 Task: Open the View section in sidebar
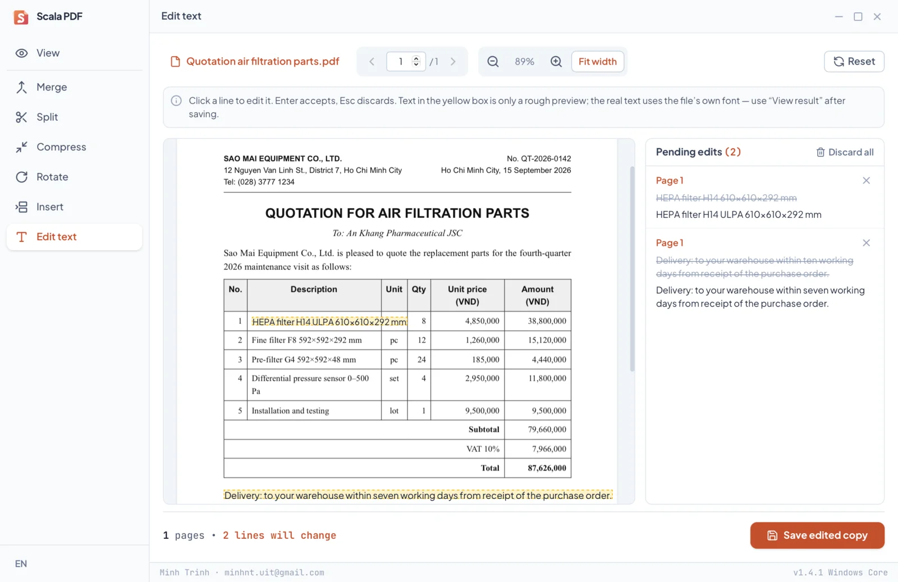click(x=74, y=53)
